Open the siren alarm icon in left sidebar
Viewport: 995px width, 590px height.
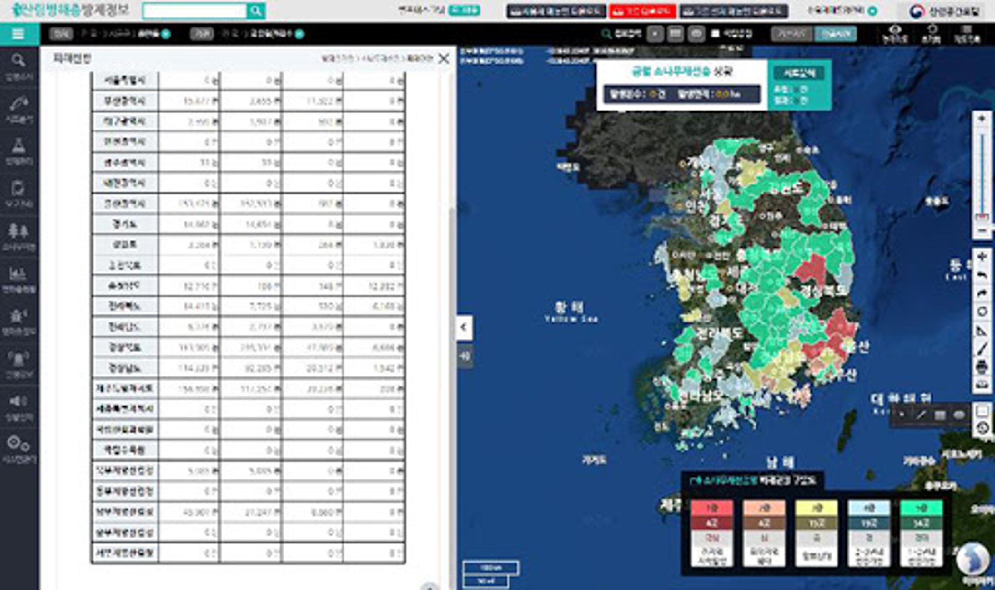coord(19,364)
